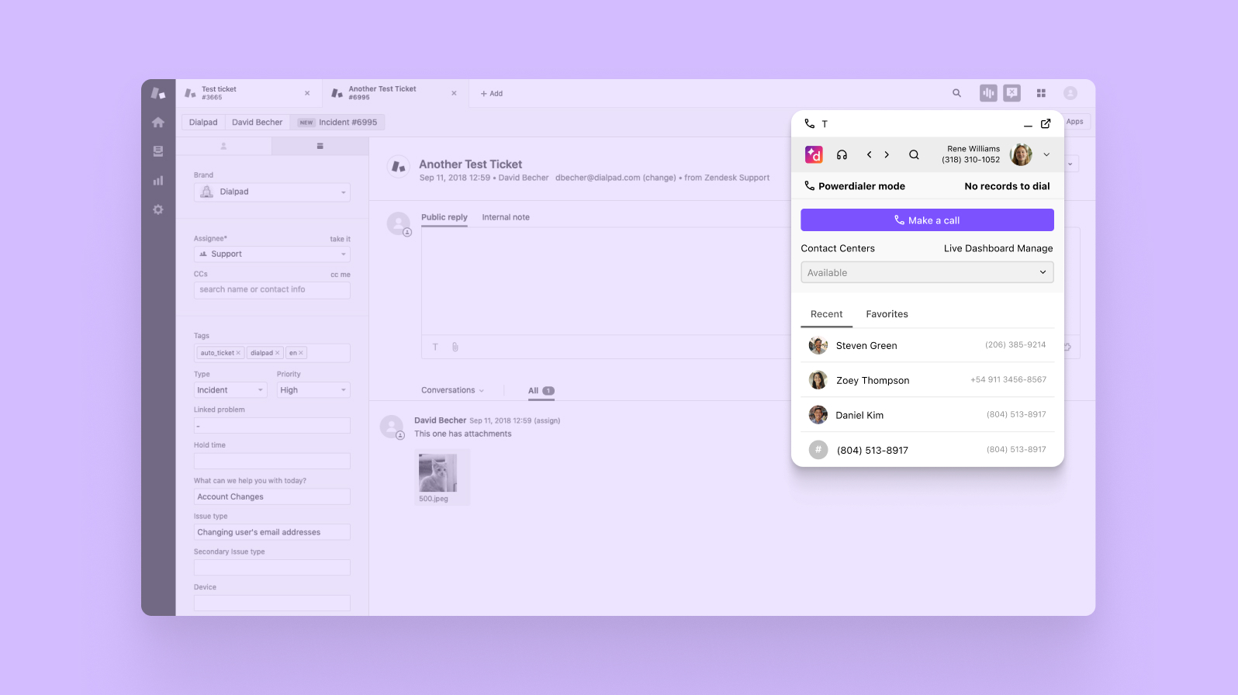Click the headset icon in Dialpad
Image resolution: width=1238 pixels, height=695 pixels.
pos(842,154)
